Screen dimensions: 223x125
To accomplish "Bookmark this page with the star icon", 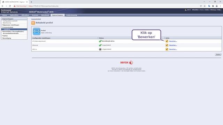I will pos(205,6).
